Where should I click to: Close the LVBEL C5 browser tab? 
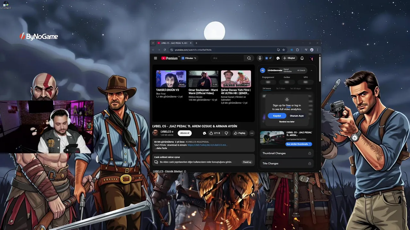[x=191, y=43]
